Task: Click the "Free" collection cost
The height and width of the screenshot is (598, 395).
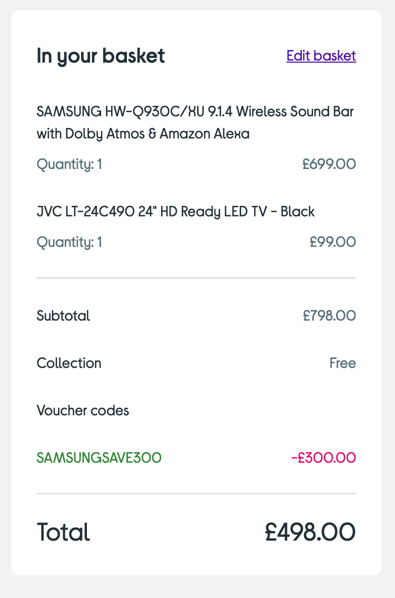Action: [x=342, y=363]
